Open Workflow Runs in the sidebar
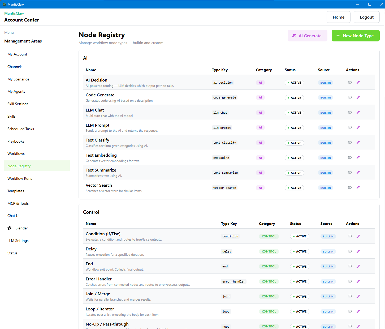This screenshot has width=385, height=329. click(x=20, y=178)
